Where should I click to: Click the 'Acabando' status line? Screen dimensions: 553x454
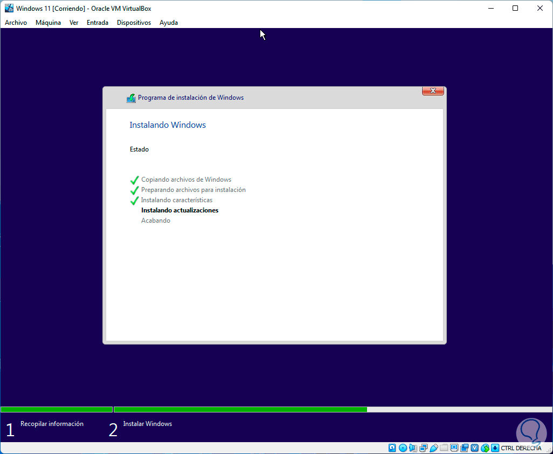156,221
